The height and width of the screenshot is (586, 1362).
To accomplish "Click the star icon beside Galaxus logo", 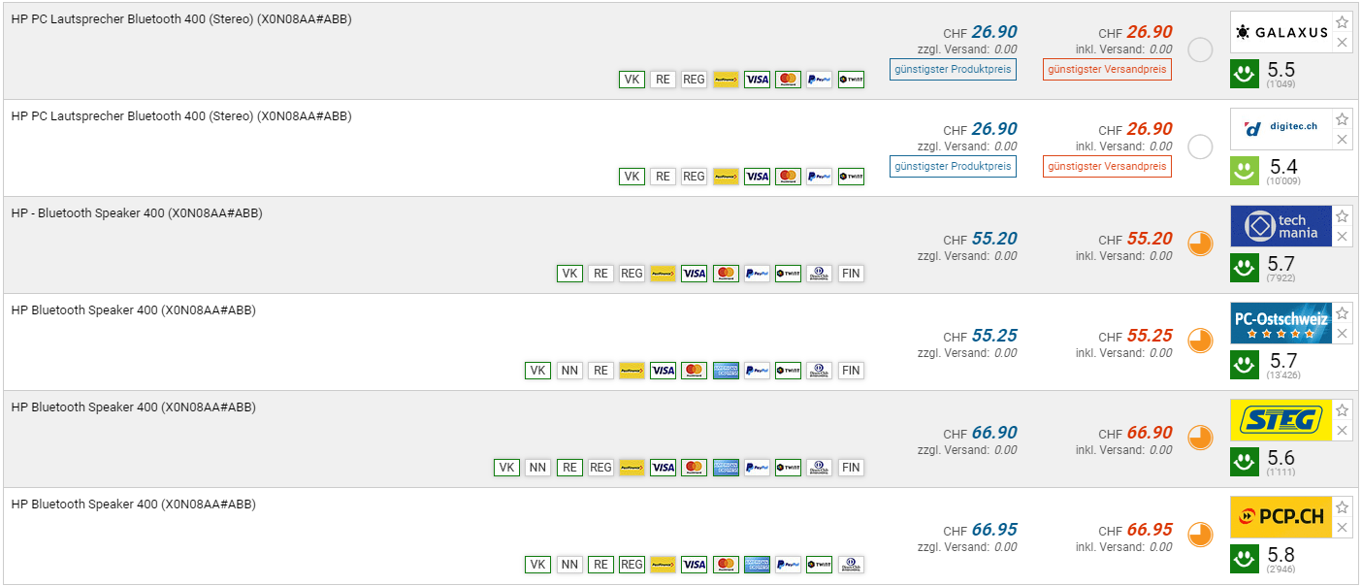I will (x=1342, y=22).
